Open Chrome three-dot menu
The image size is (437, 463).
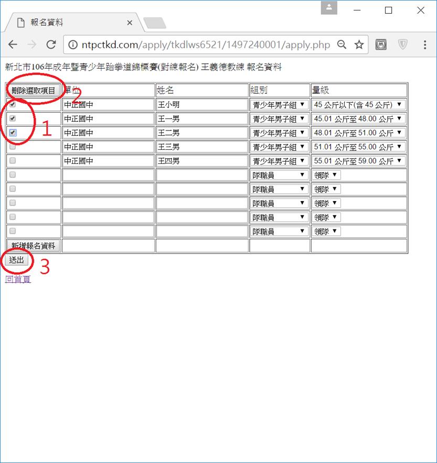coord(425,45)
